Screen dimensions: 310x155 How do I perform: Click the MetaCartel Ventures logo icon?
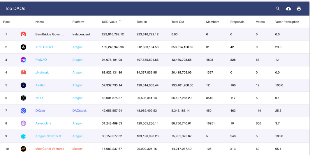pos(23,149)
